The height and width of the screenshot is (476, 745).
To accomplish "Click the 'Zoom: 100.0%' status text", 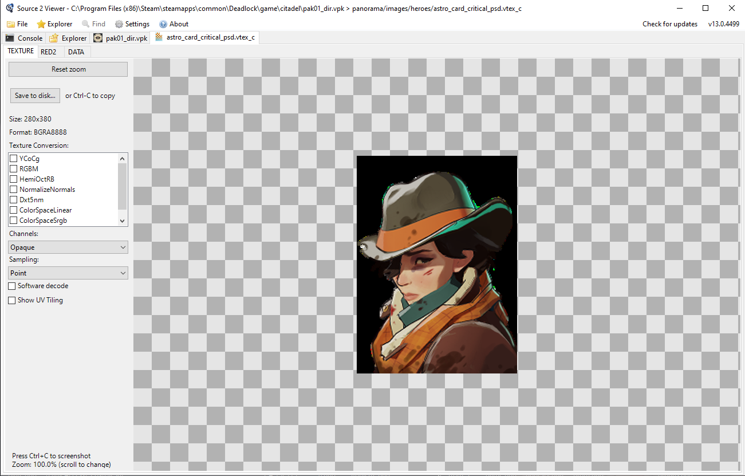I will pos(61,465).
